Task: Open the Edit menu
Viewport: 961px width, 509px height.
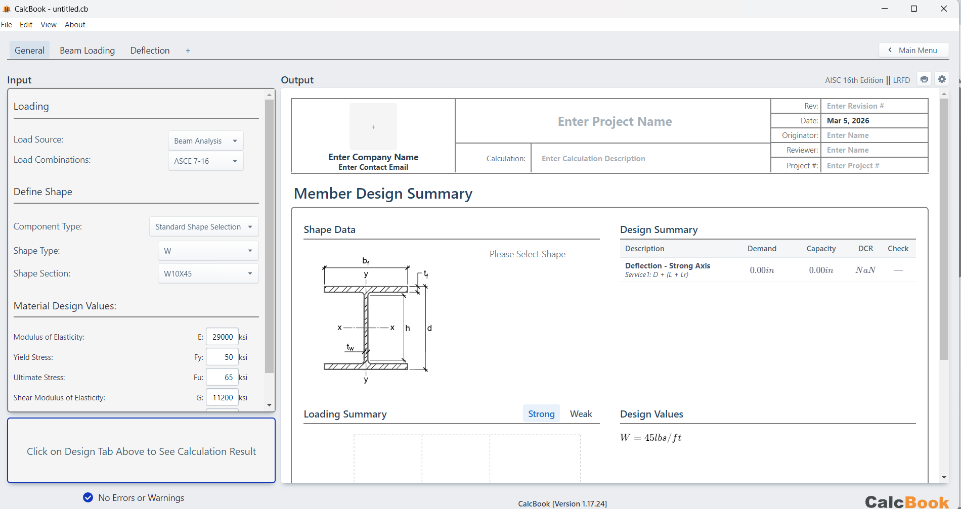Action: pyautogui.click(x=26, y=24)
